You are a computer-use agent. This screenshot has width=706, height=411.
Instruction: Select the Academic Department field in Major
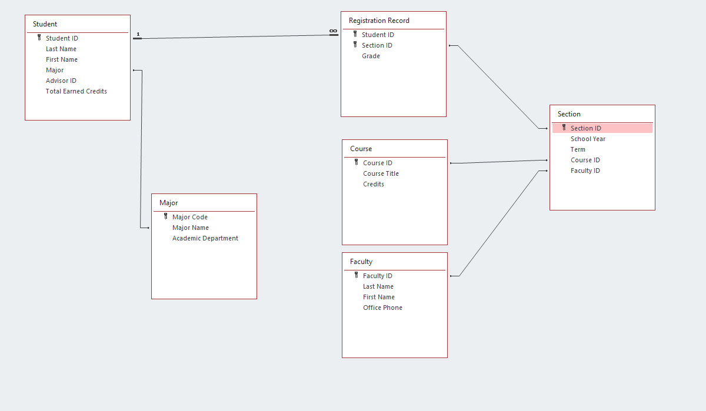click(205, 238)
